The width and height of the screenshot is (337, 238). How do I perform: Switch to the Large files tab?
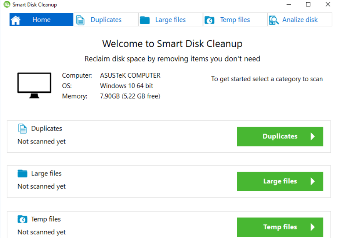(x=171, y=19)
